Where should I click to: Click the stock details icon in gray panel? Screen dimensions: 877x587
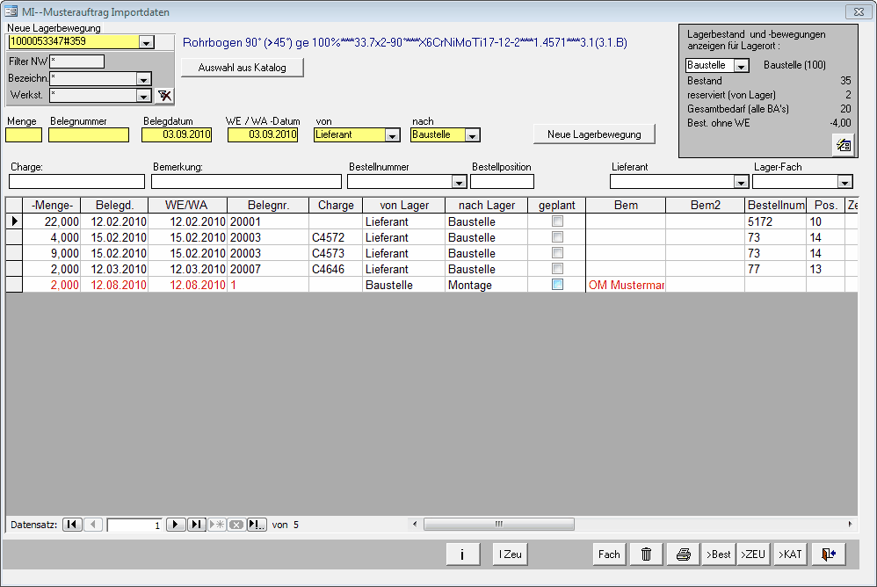[842, 146]
